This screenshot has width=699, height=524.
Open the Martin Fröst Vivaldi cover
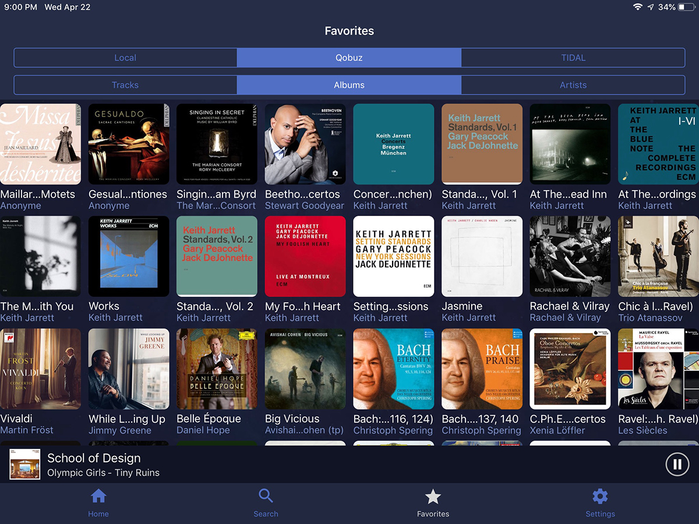tap(40, 369)
